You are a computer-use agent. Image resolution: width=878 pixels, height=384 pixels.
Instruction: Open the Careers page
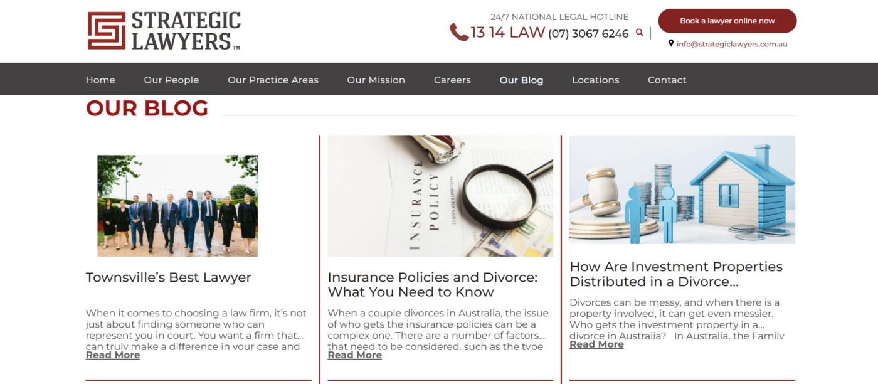coord(452,80)
